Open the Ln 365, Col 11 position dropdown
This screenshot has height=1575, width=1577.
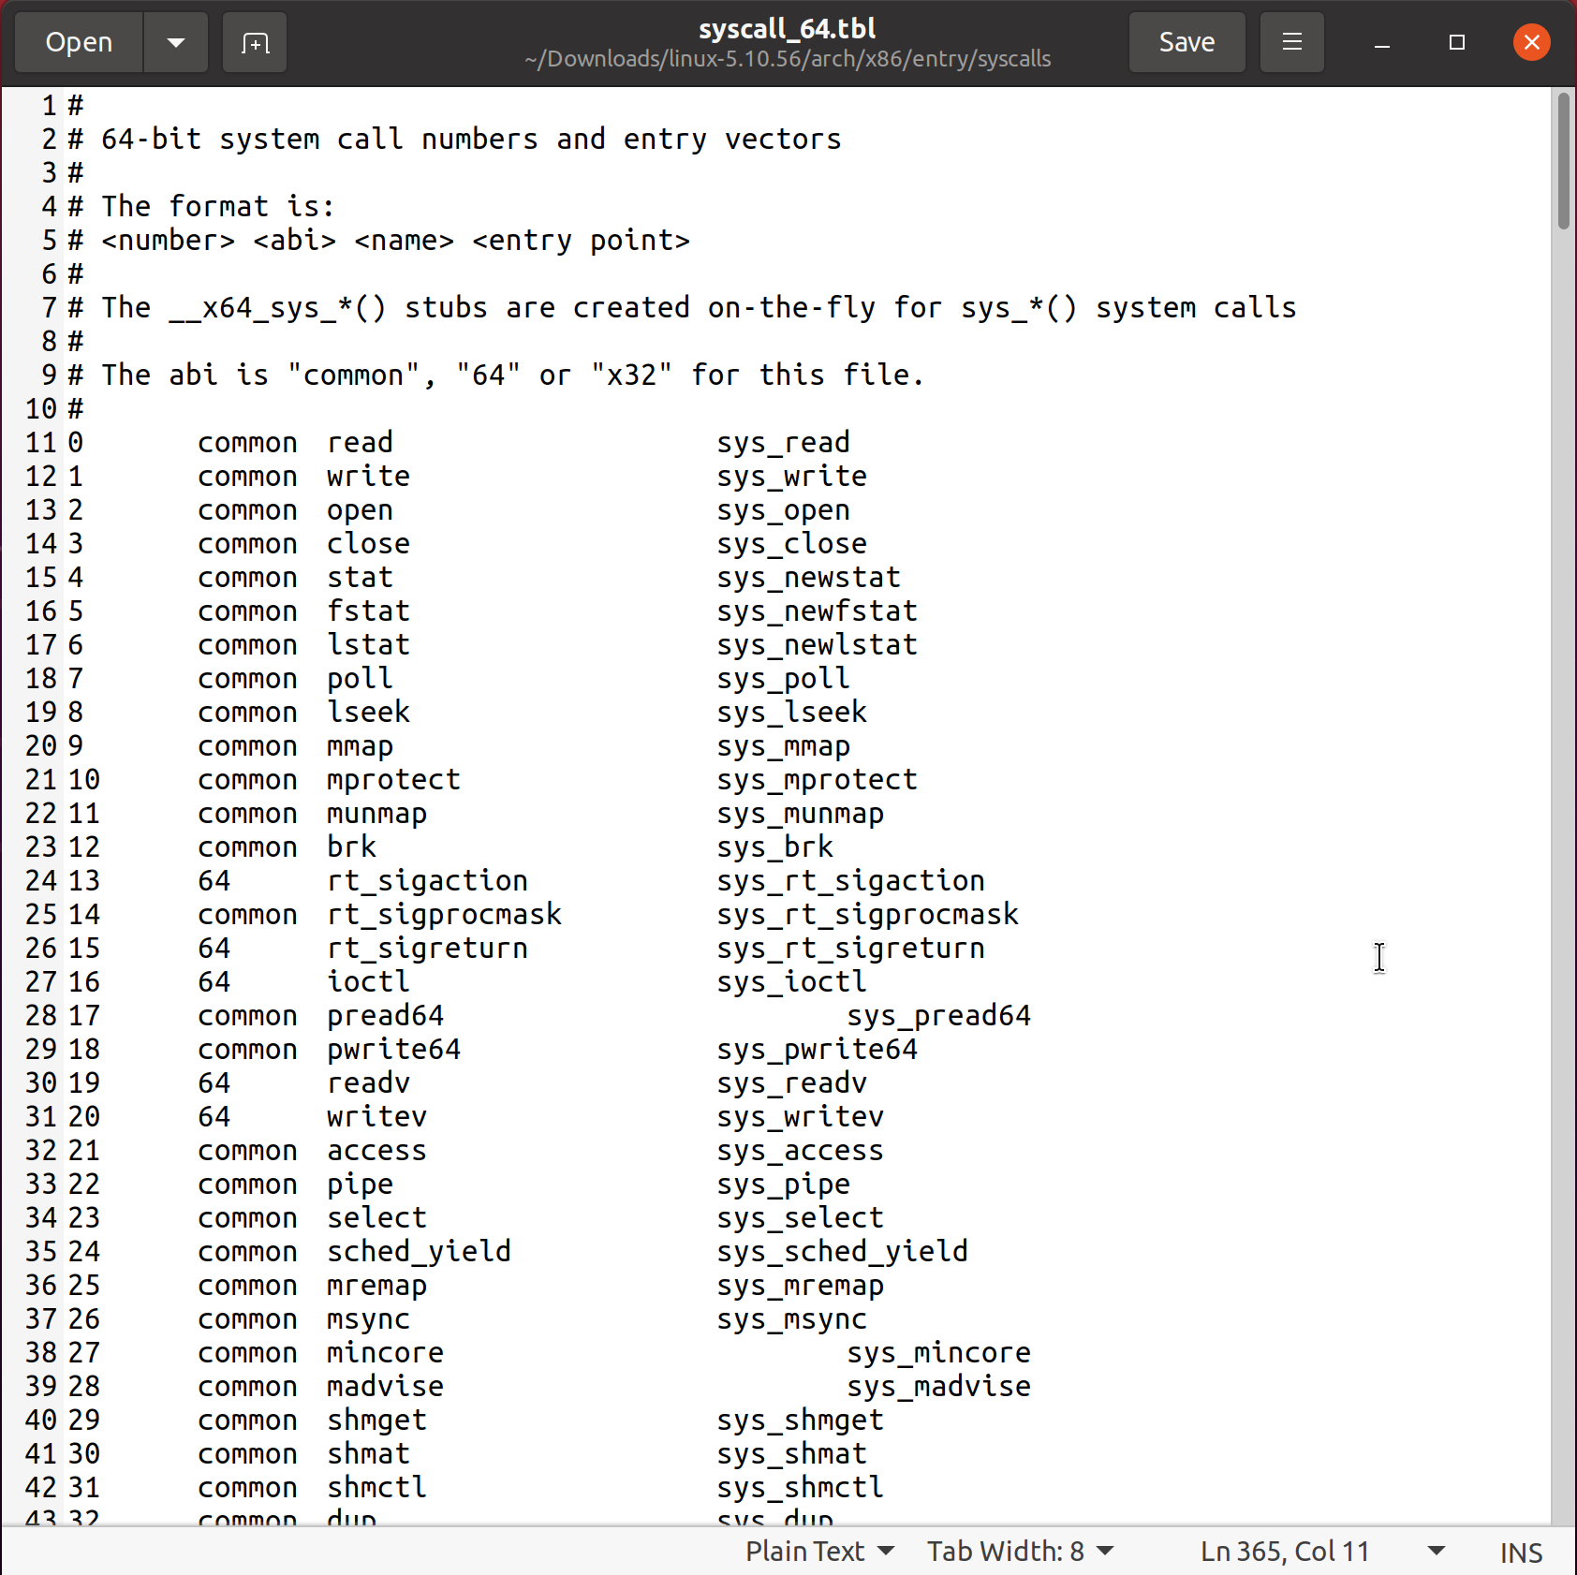tap(1322, 1551)
